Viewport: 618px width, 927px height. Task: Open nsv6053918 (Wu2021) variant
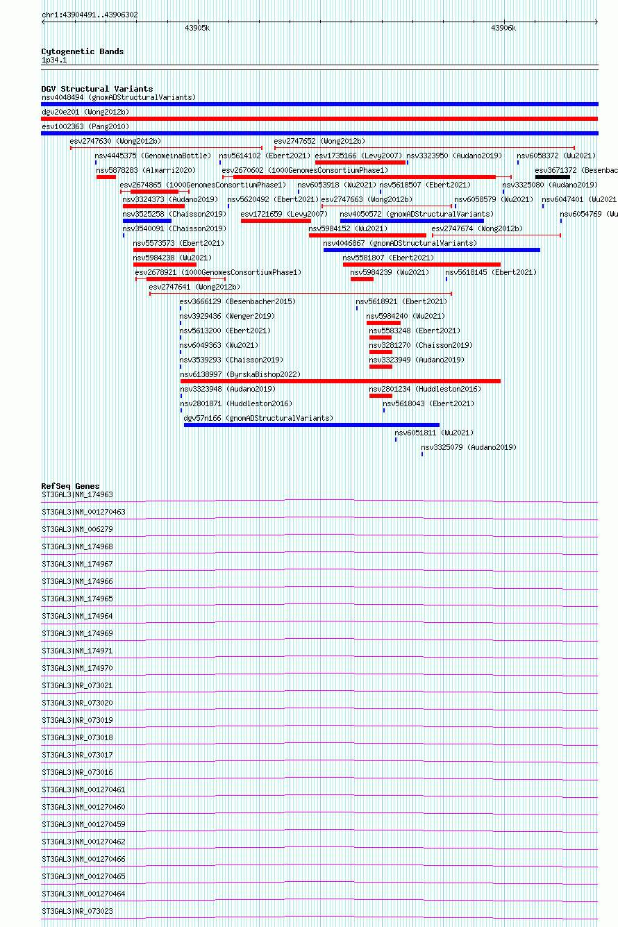click(337, 185)
